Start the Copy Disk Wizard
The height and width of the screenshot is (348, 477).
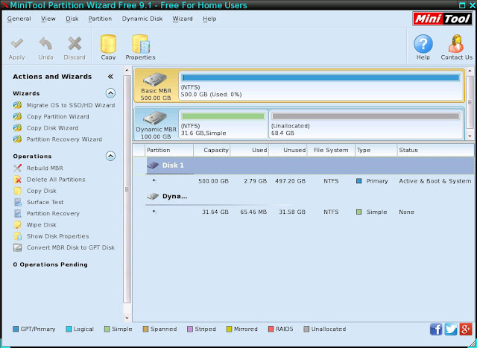point(52,127)
